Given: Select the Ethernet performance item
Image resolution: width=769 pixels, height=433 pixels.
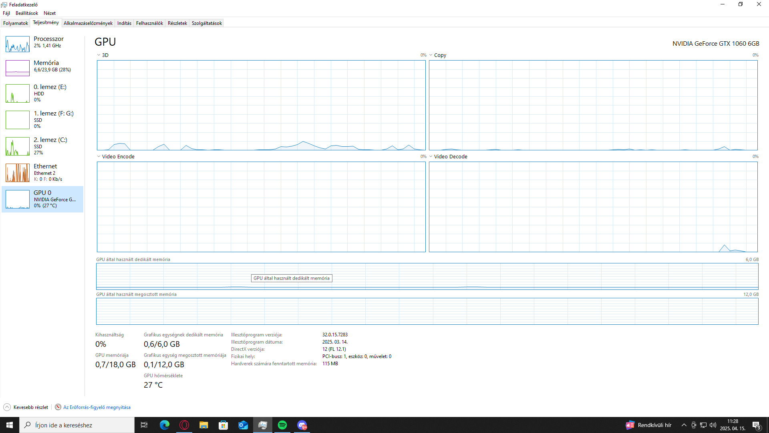Looking at the screenshot, I should [x=42, y=172].
